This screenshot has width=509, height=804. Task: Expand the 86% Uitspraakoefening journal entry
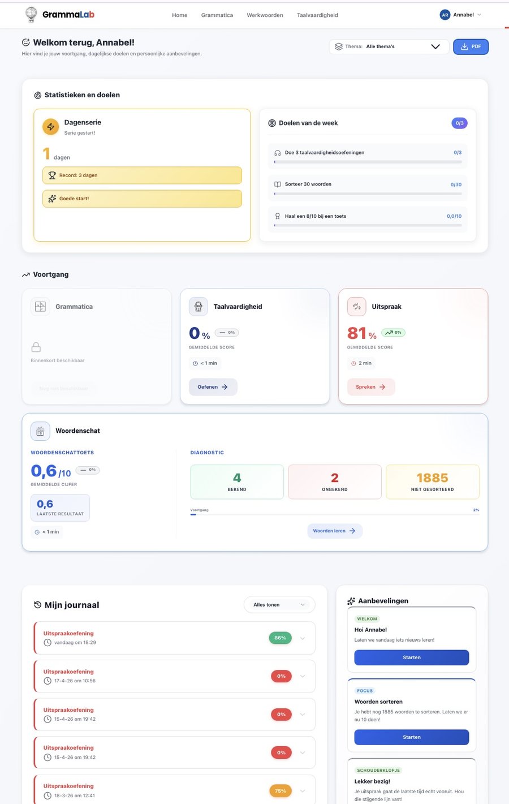[x=303, y=638]
